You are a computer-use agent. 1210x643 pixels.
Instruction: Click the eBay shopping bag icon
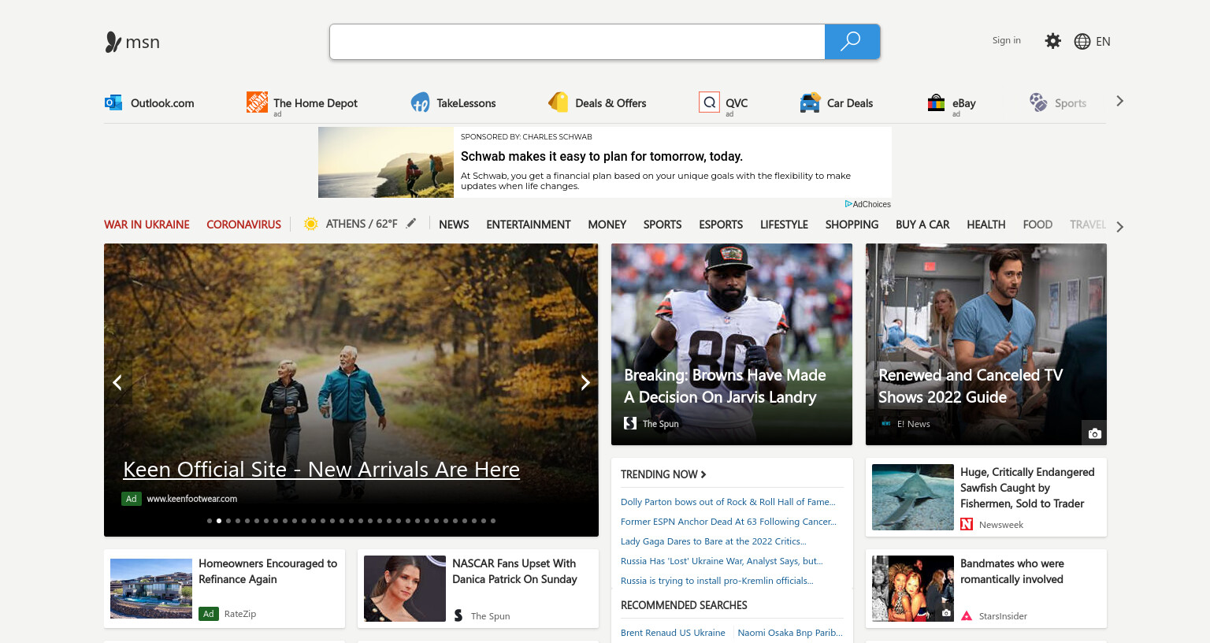click(936, 102)
